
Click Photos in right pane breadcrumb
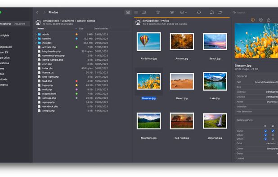(165, 21)
